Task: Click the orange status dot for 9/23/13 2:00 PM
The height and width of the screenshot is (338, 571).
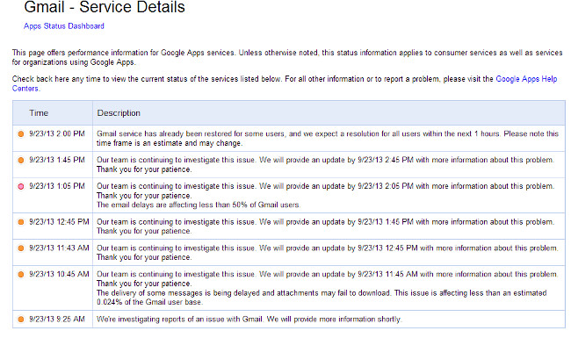Action: (21, 134)
